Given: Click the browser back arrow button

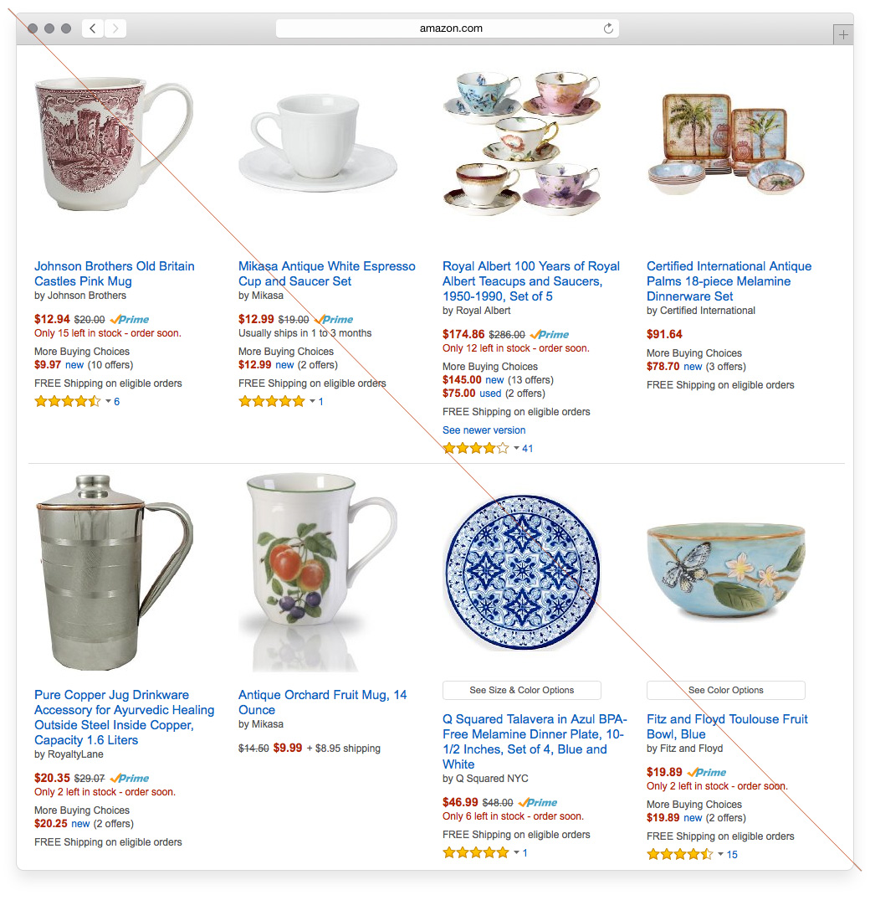Looking at the screenshot, I should pyautogui.click(x=93, y=28).
